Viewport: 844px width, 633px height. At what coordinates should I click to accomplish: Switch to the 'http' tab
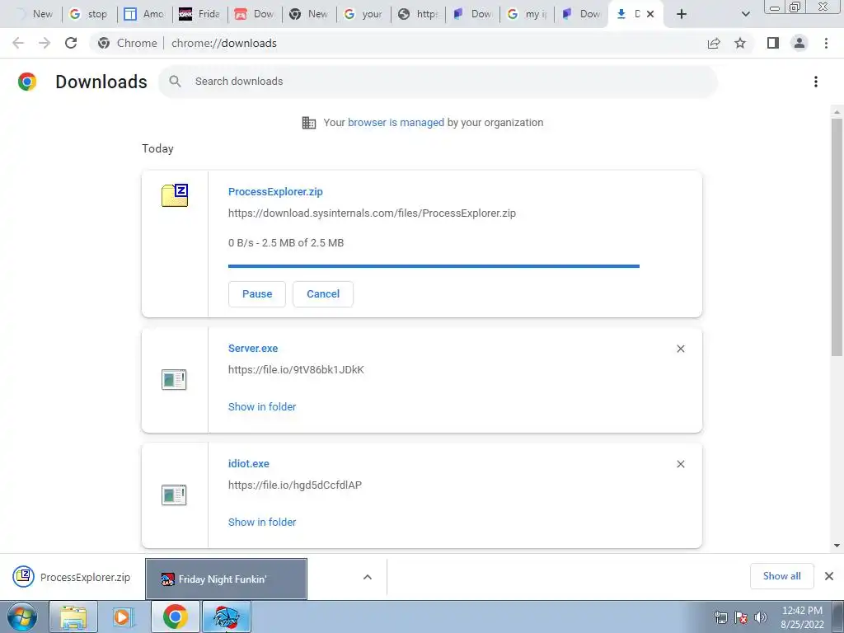[x=418, y=14]
